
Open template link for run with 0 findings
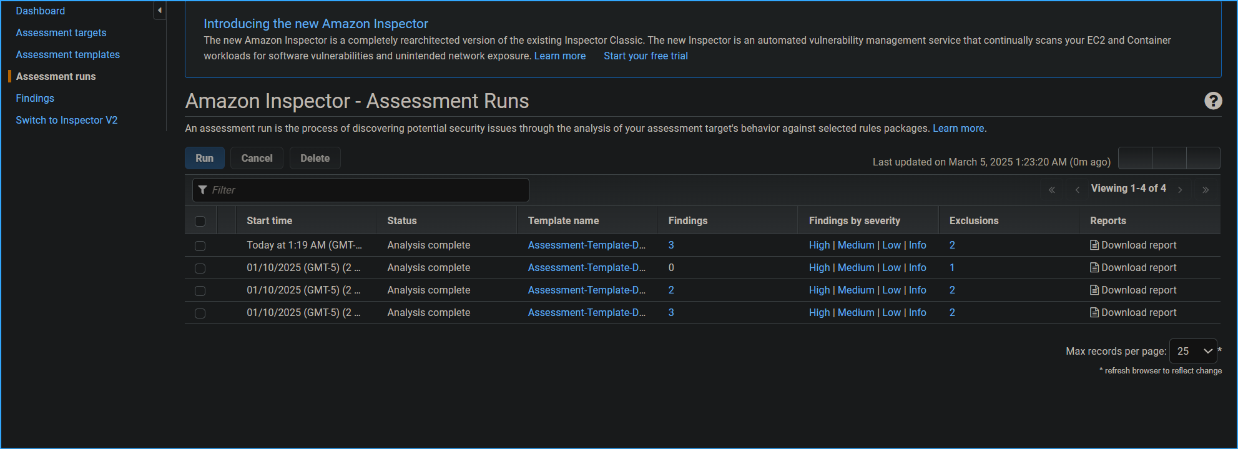587,268
